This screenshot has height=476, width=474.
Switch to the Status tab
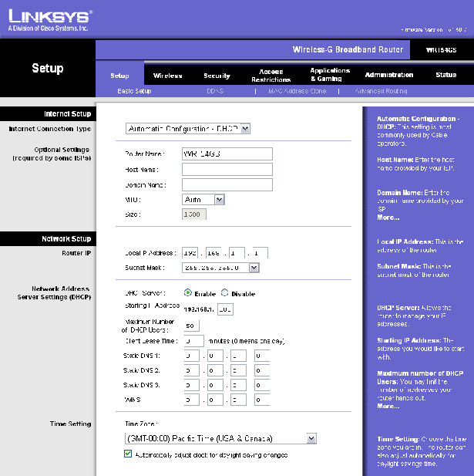pyautogui.click(x=445, y=75)
